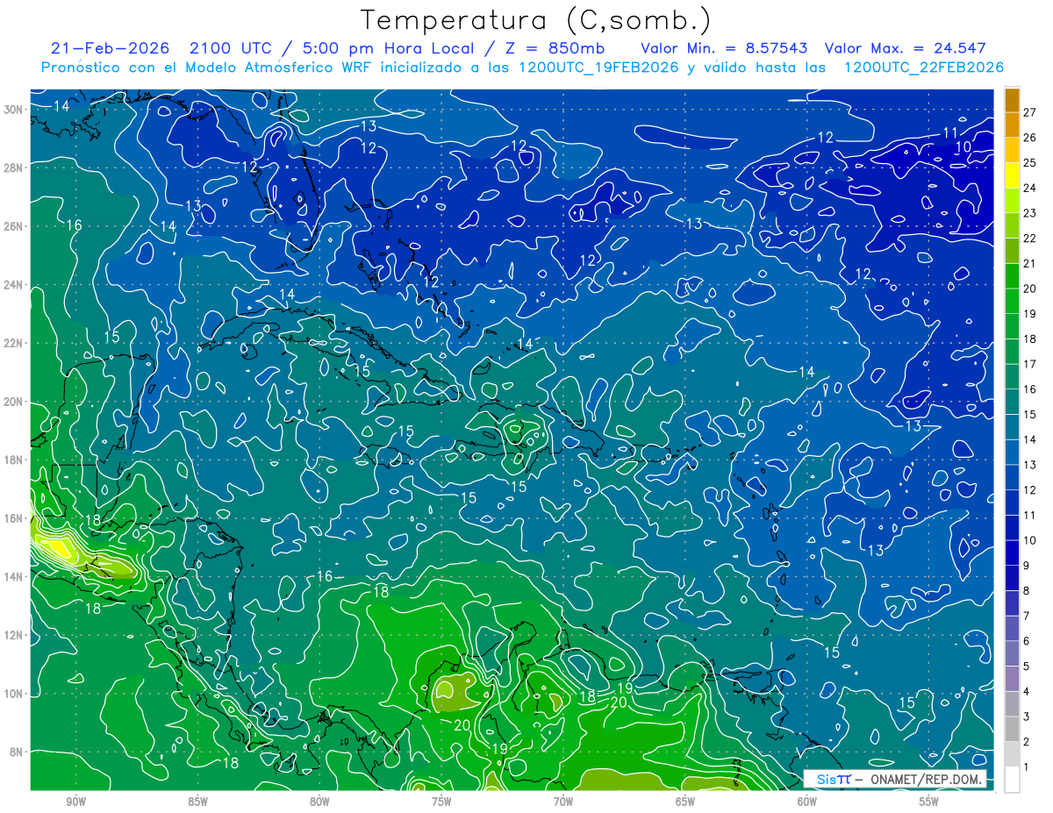Click the '12N' latitude axis label
Screen dimensions: 1053x813
[x=12, y=635]
